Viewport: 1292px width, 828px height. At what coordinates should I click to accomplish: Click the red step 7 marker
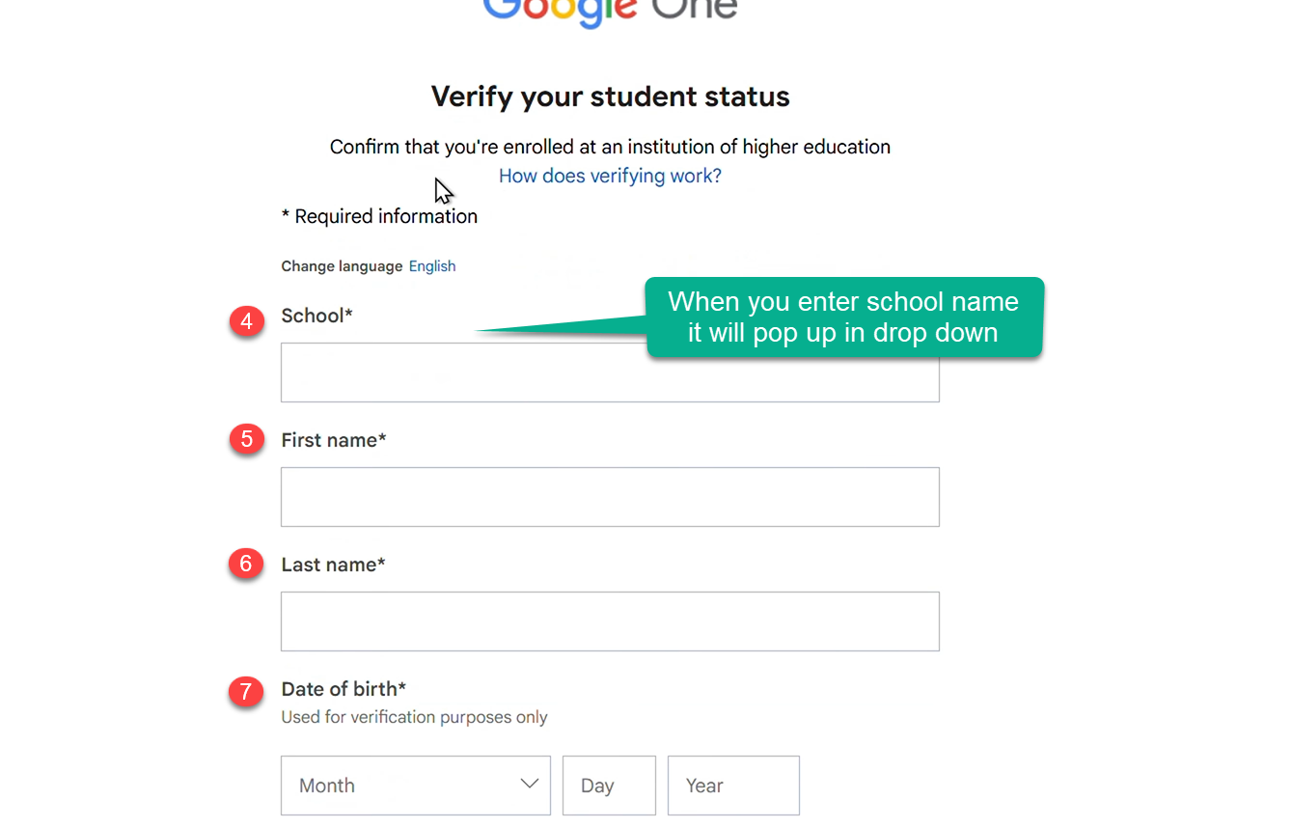[x=246, y=693]
